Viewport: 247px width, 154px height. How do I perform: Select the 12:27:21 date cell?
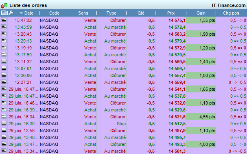coord(23,83)
